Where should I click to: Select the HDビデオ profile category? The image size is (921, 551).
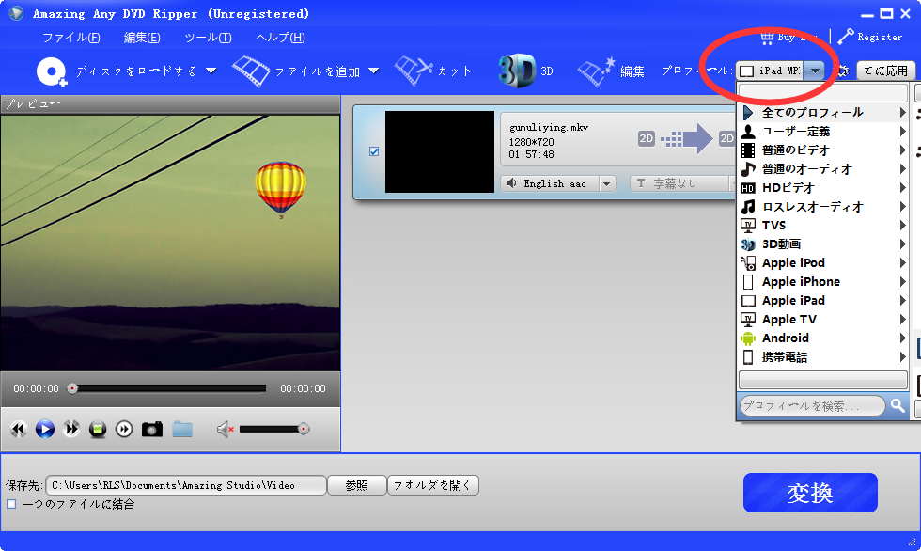(x=823, y=187)
